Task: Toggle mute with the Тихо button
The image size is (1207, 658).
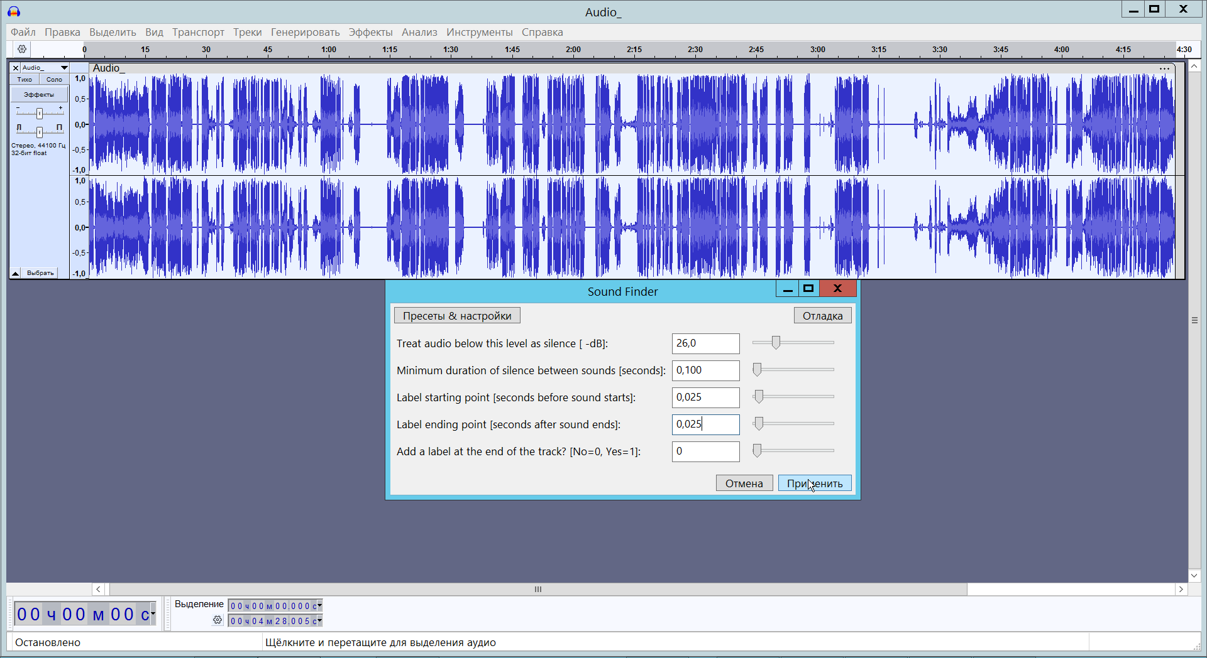Action: 25,80
